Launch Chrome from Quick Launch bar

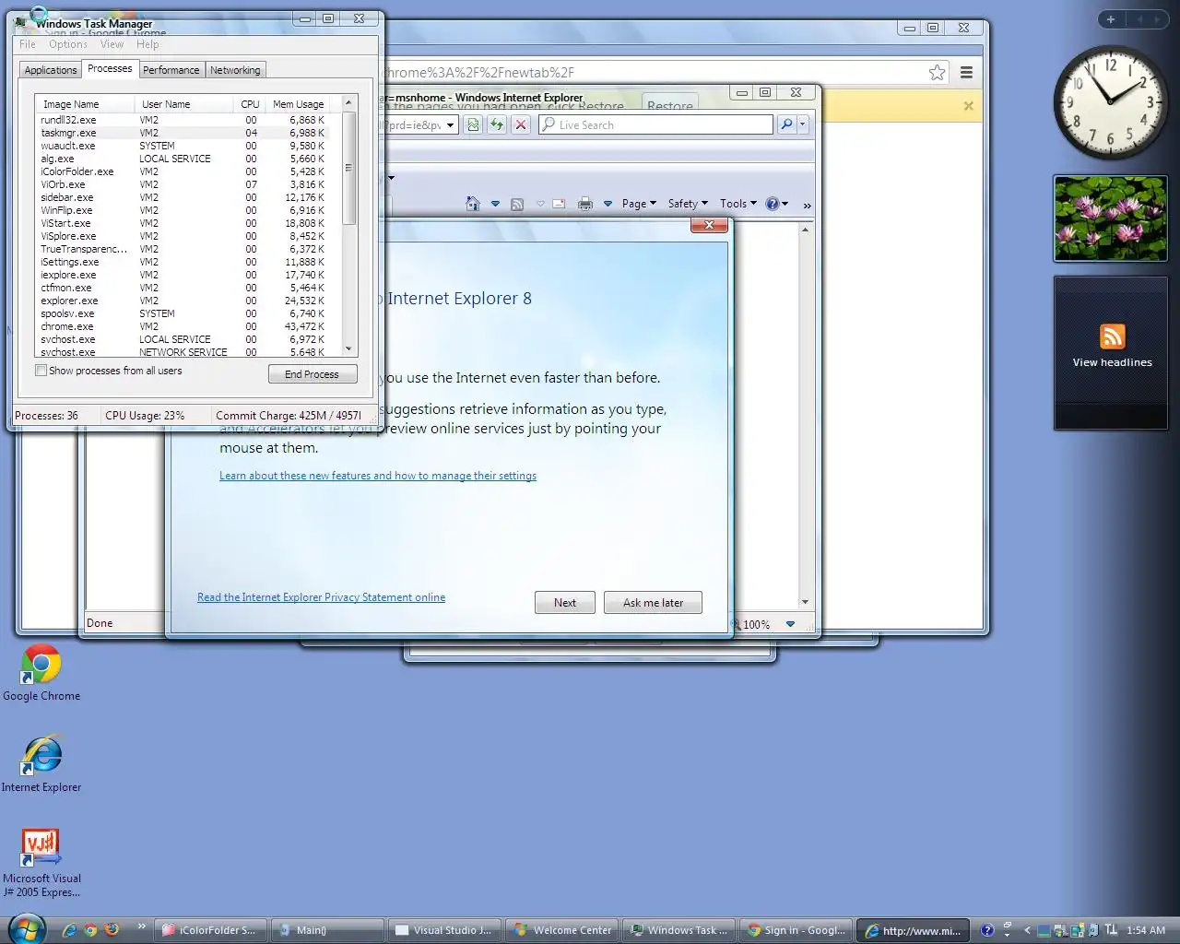click(x=90, y=930)
